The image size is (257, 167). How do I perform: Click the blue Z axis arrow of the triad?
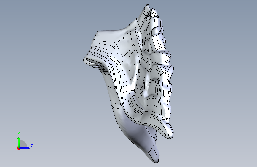pyautogui.click(x=24, y=148)
